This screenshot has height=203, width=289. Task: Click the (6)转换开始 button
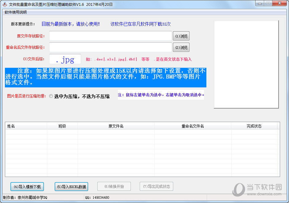114,186
